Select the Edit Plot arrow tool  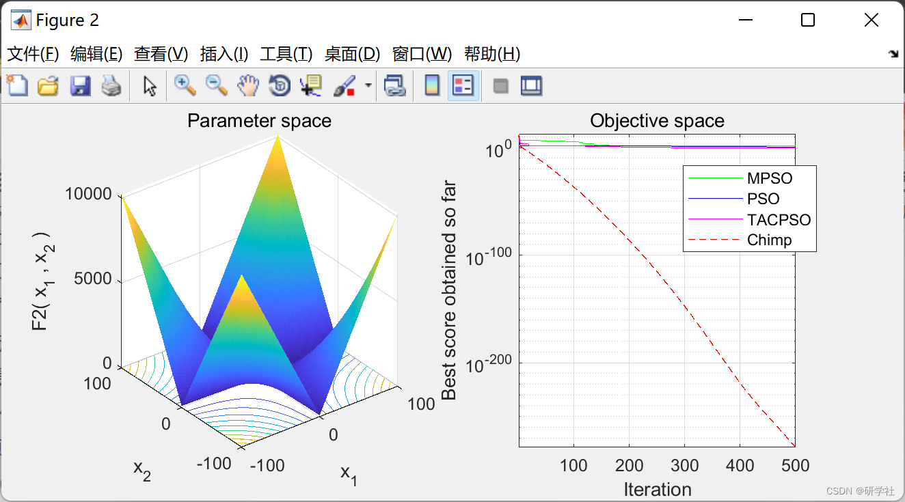(150, 85)
